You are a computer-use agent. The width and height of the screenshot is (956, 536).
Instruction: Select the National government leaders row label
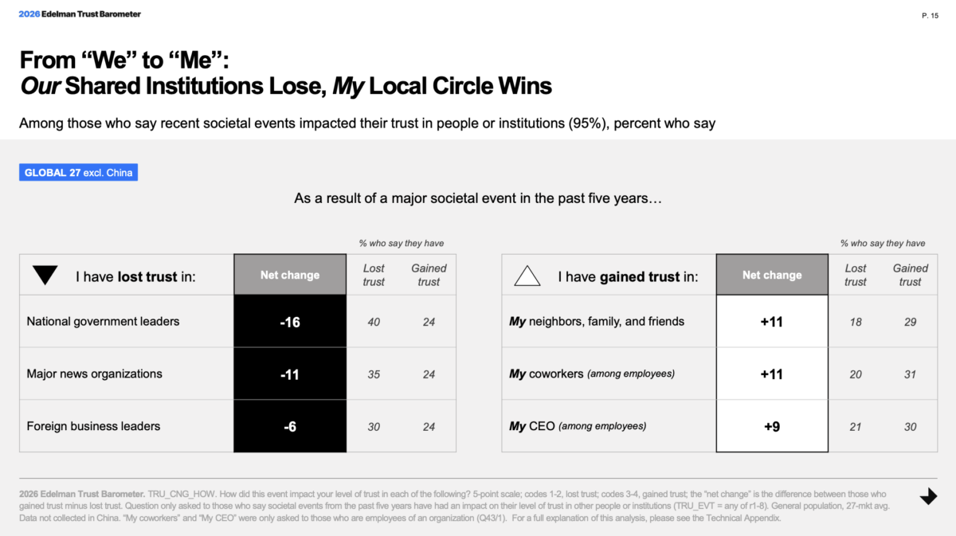point(103,322)
